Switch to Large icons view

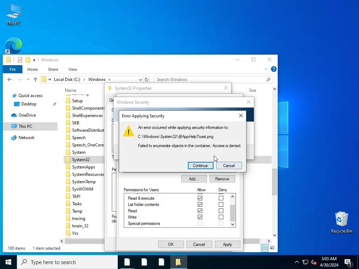pyautogui.click(x=272, y=248)
